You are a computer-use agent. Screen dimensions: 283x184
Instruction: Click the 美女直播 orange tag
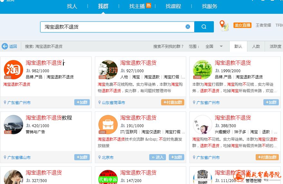242,25
